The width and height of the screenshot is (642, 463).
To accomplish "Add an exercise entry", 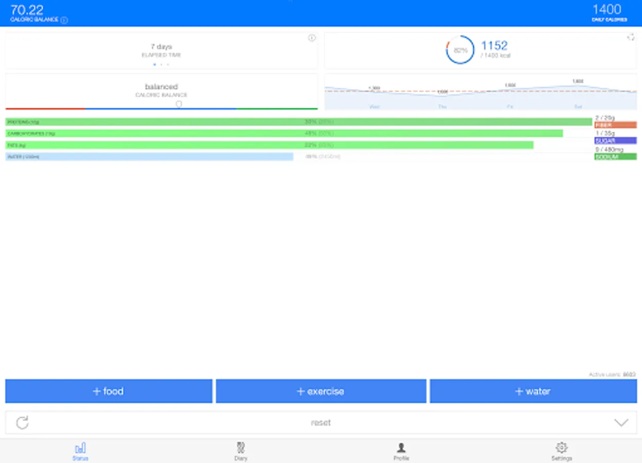I will click(321, 391).
